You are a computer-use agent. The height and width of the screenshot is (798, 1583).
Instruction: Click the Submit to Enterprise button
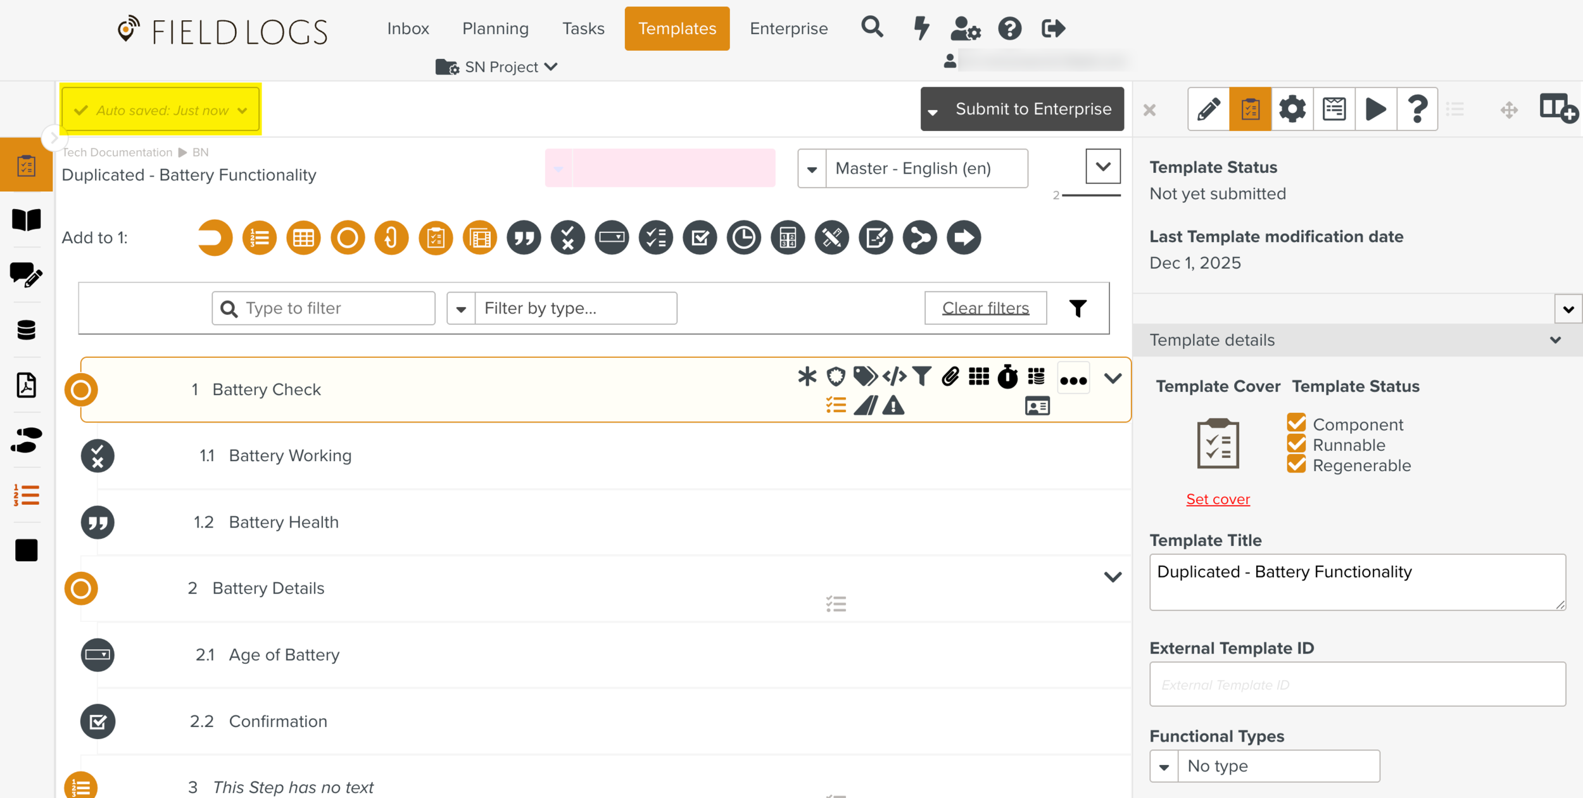pyautogui.click(x=1033, y=109)
